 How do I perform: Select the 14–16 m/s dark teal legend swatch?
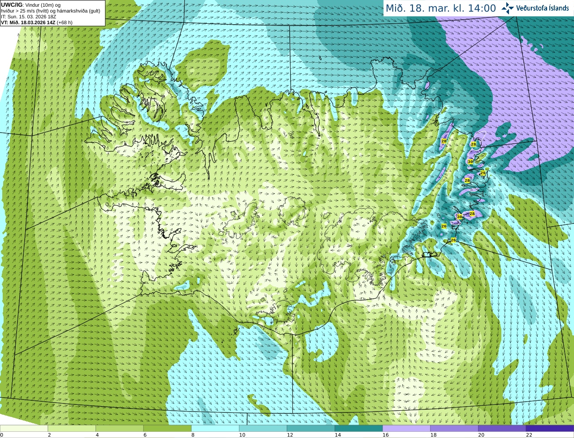click(x=358, y=428)
